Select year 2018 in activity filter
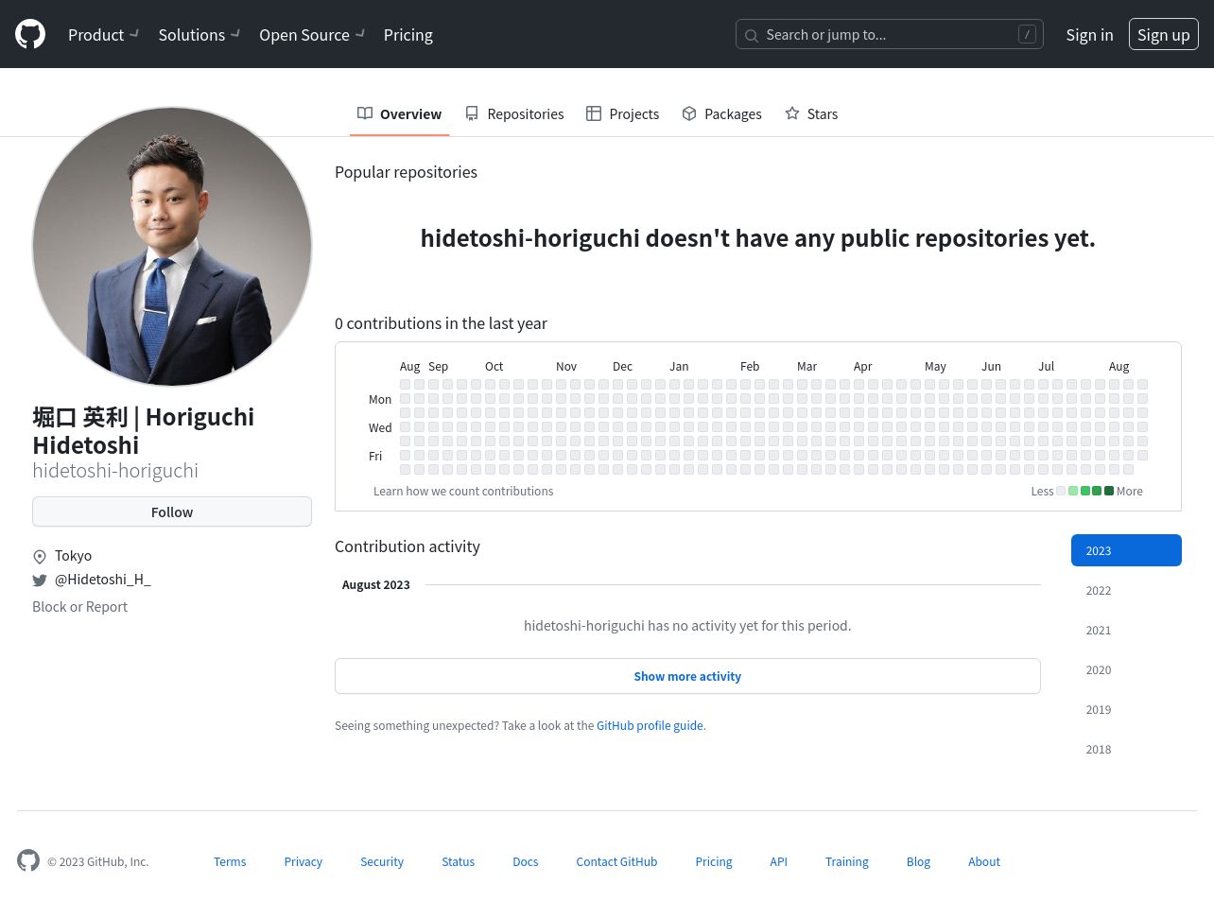This screenshot has width=1214, height=919. tap(1126, 749)
